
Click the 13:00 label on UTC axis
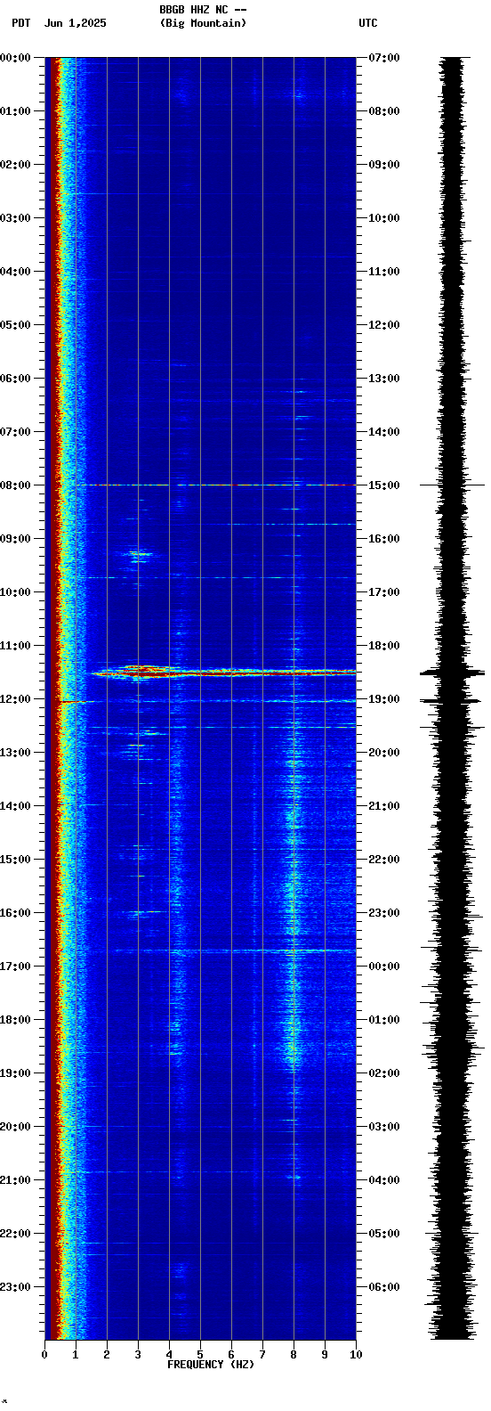[x=384, y=379]
